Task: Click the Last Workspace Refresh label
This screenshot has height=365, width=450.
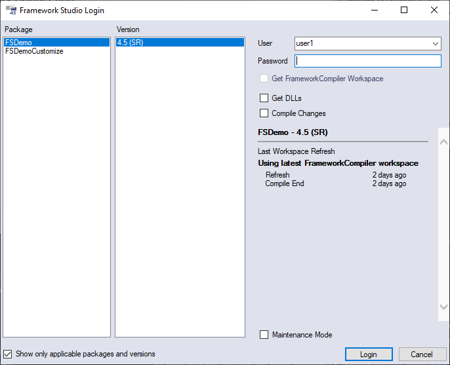Action: (297, 151)
